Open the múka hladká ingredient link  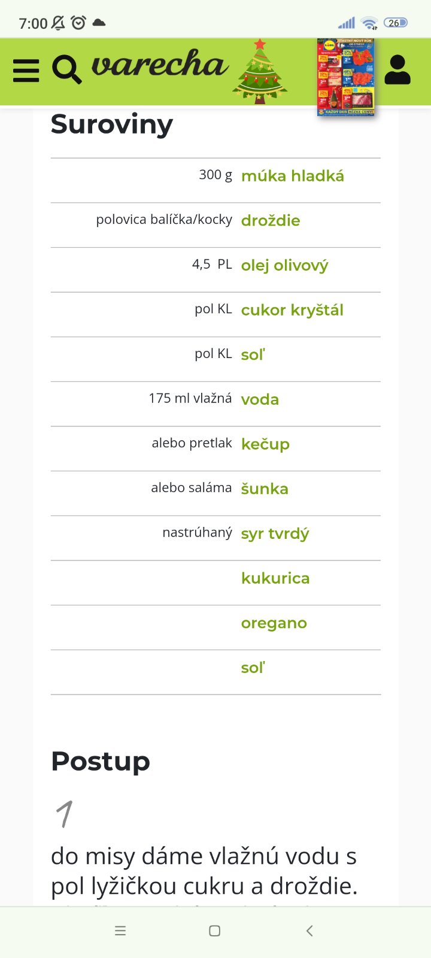[x=292, y=176]
